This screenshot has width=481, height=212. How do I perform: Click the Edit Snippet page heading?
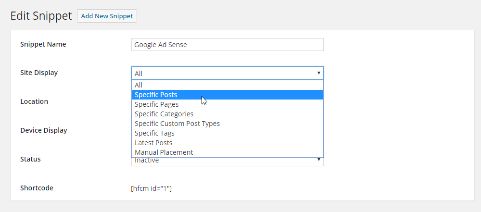(41, 16)
